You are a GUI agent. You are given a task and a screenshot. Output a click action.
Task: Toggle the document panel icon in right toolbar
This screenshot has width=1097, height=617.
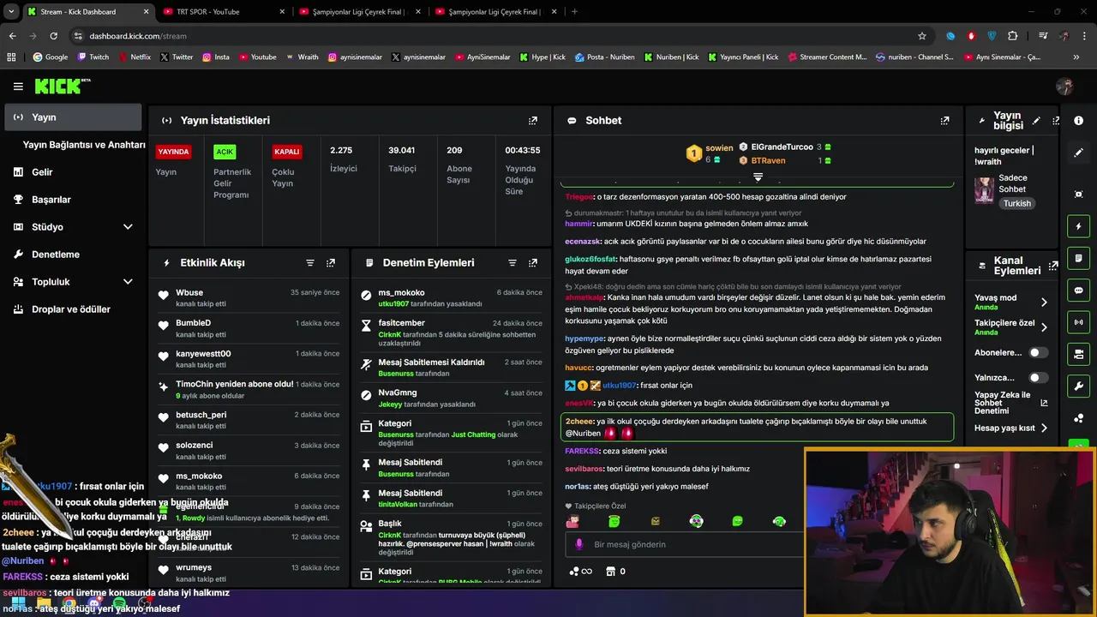coord(1079,258)
